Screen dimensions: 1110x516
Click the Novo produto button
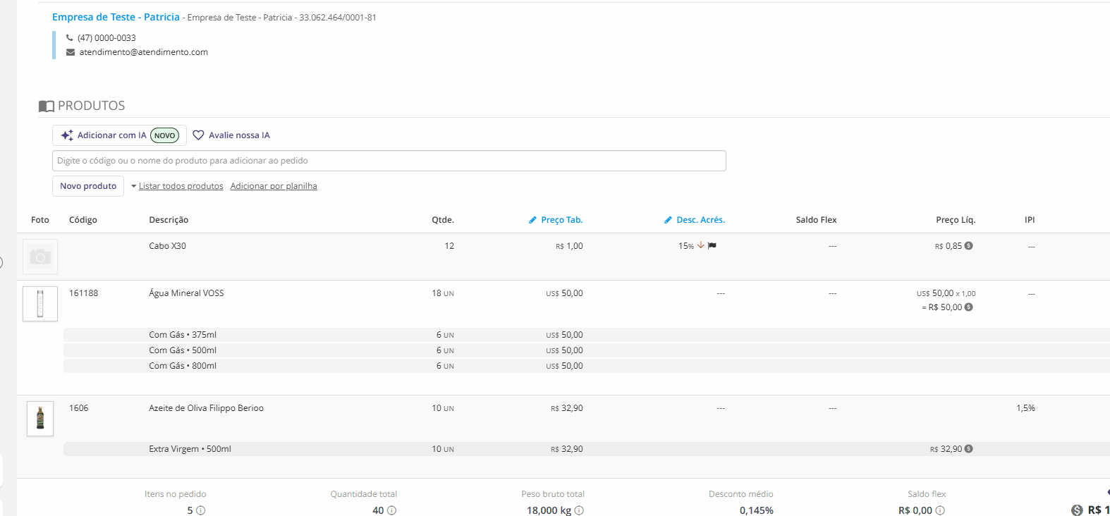pos(88,186)
